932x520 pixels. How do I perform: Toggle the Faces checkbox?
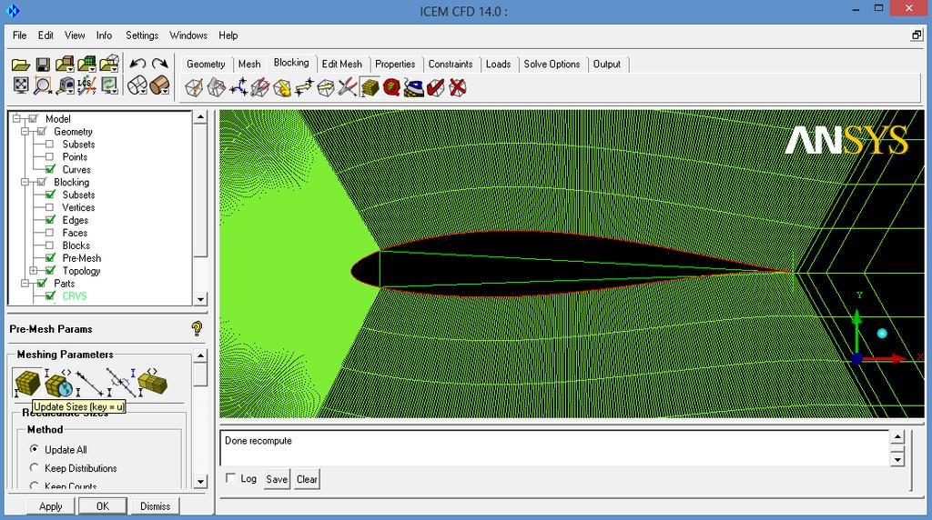click(49, 233)
